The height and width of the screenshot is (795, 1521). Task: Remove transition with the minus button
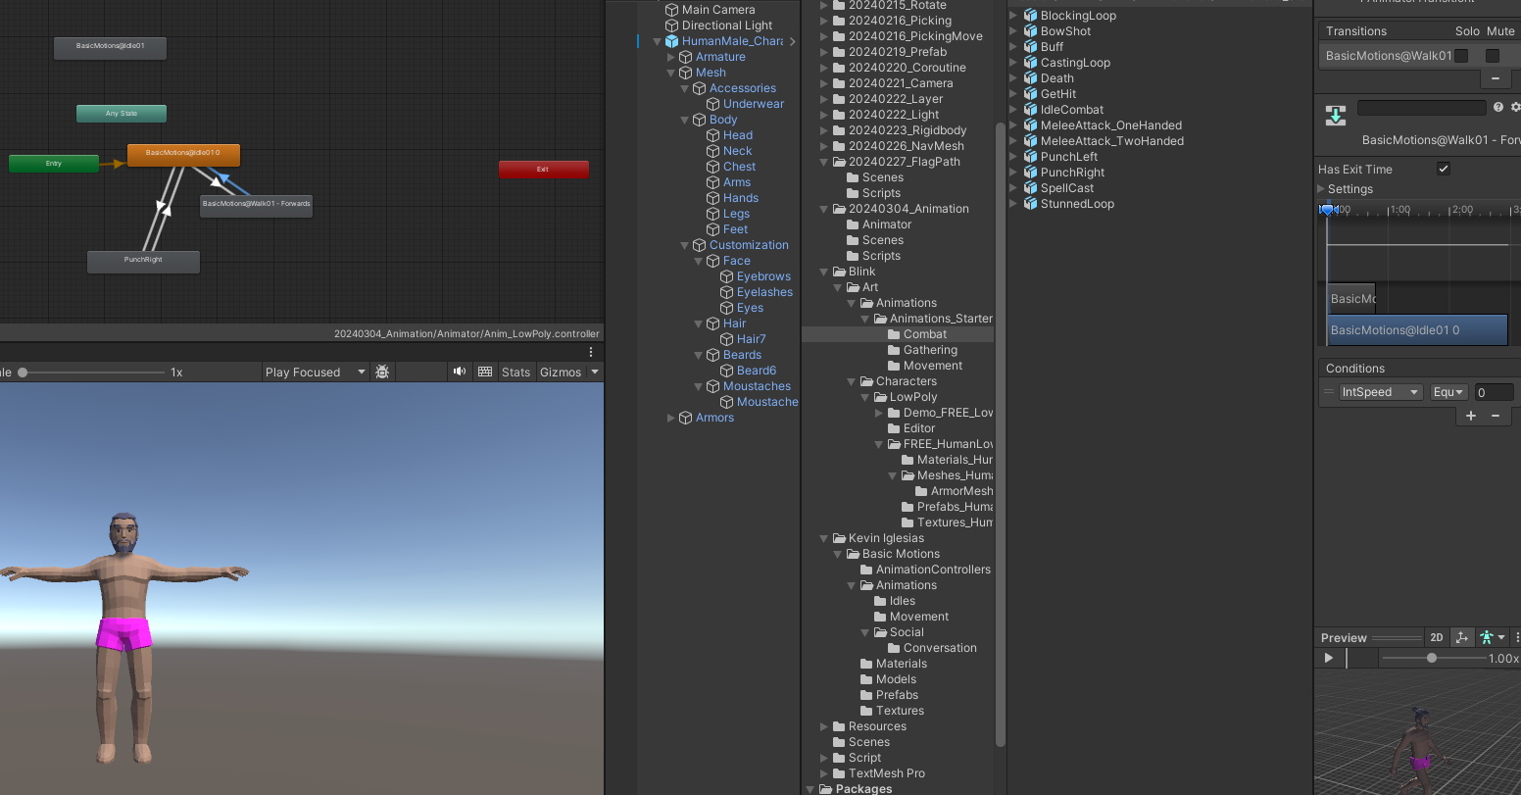click(1495, 78)
